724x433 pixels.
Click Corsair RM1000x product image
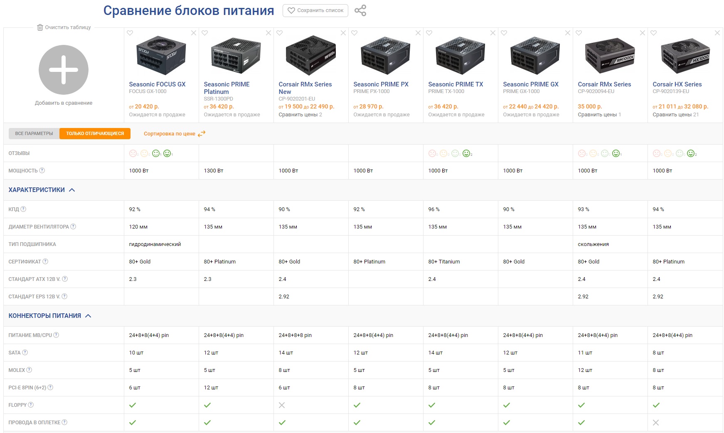tap(610, 56)
